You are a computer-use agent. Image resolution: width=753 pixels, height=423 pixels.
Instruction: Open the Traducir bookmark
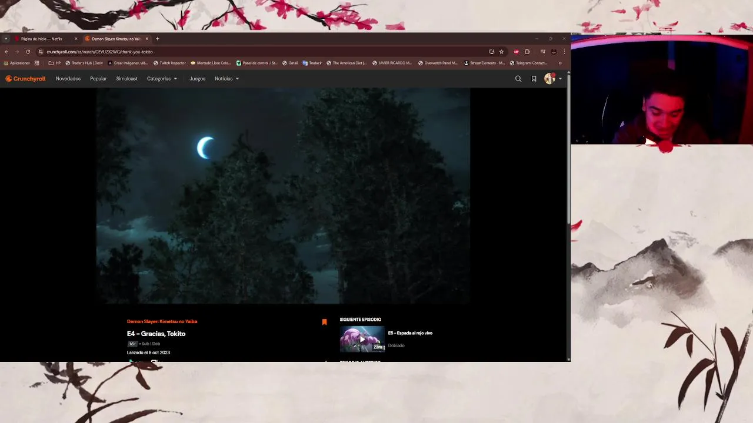pyautogui.click(x=312, y=63)
